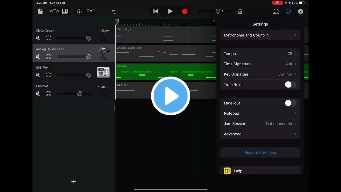Open the track mixer controls icon
341x192 pixels.
(x=79, y=11)
